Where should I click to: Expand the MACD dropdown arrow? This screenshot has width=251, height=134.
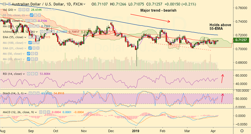pyautogui.click(x=36, y=112)
